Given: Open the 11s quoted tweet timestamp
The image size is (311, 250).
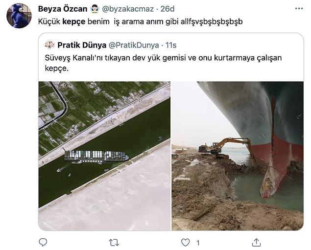Looking at the screenshot, I should coord(171,45).
